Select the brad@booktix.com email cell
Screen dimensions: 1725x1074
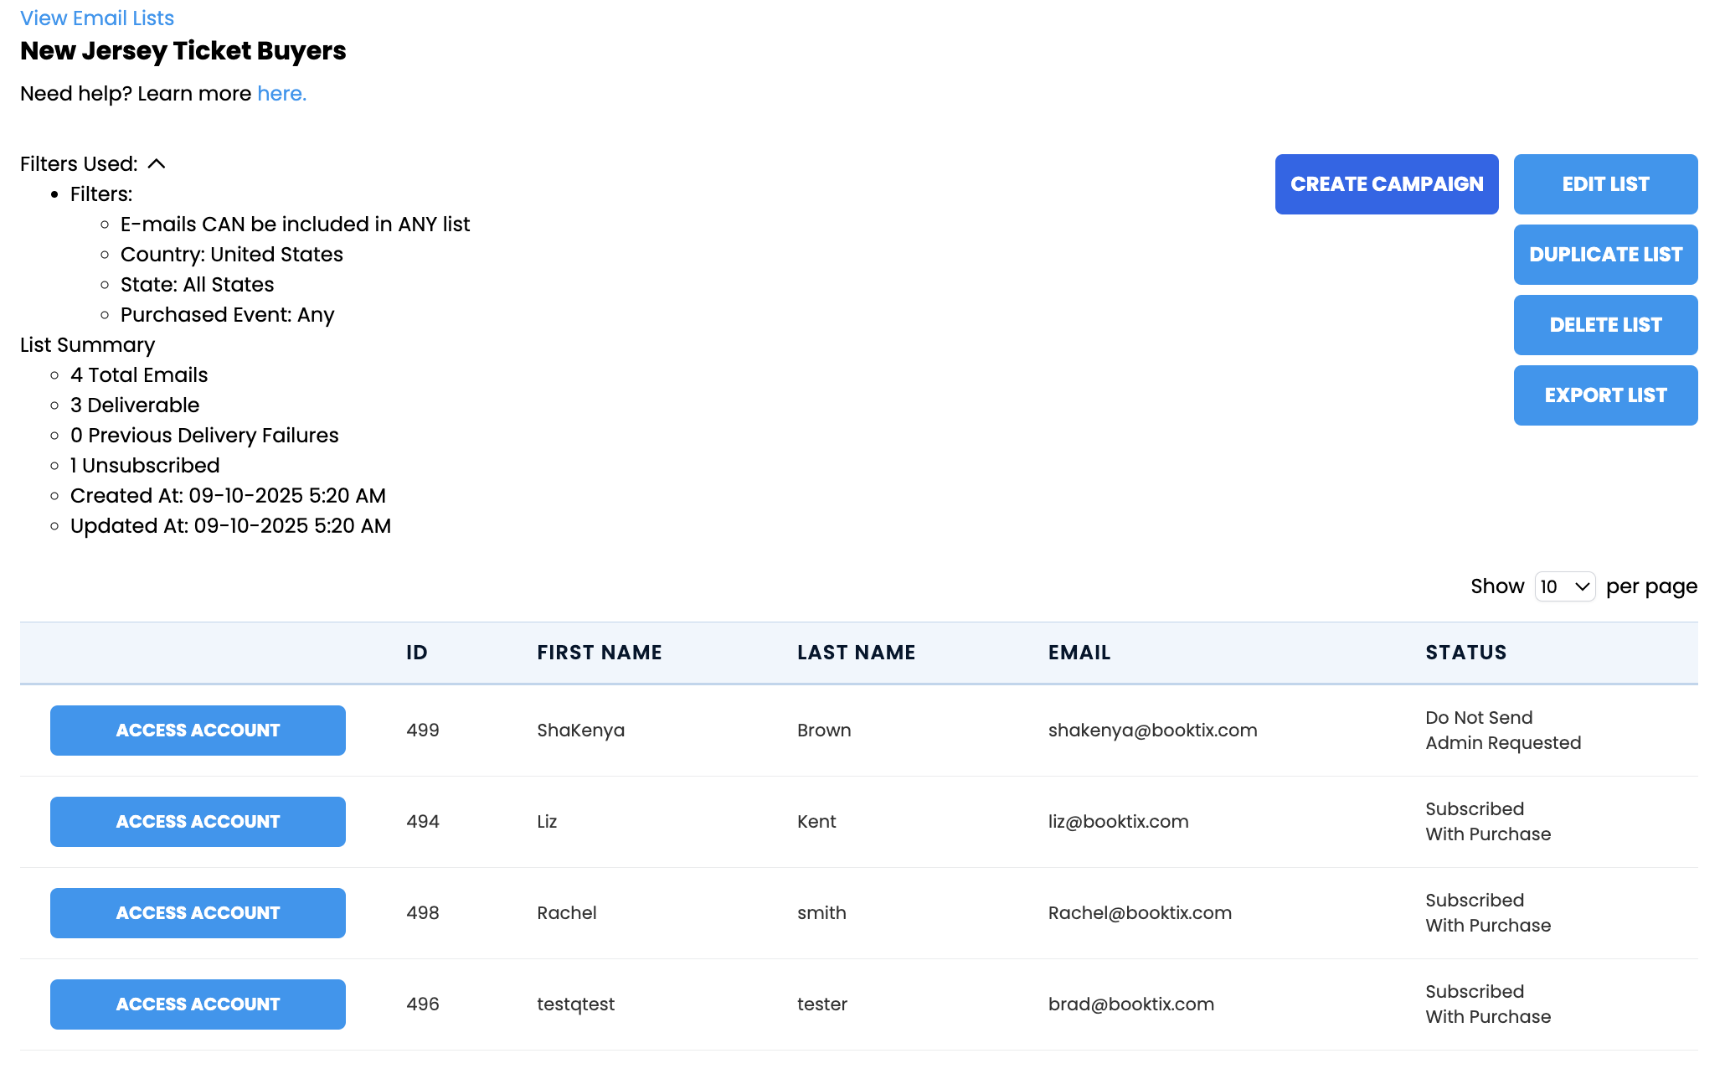tap(1130, 1004)
